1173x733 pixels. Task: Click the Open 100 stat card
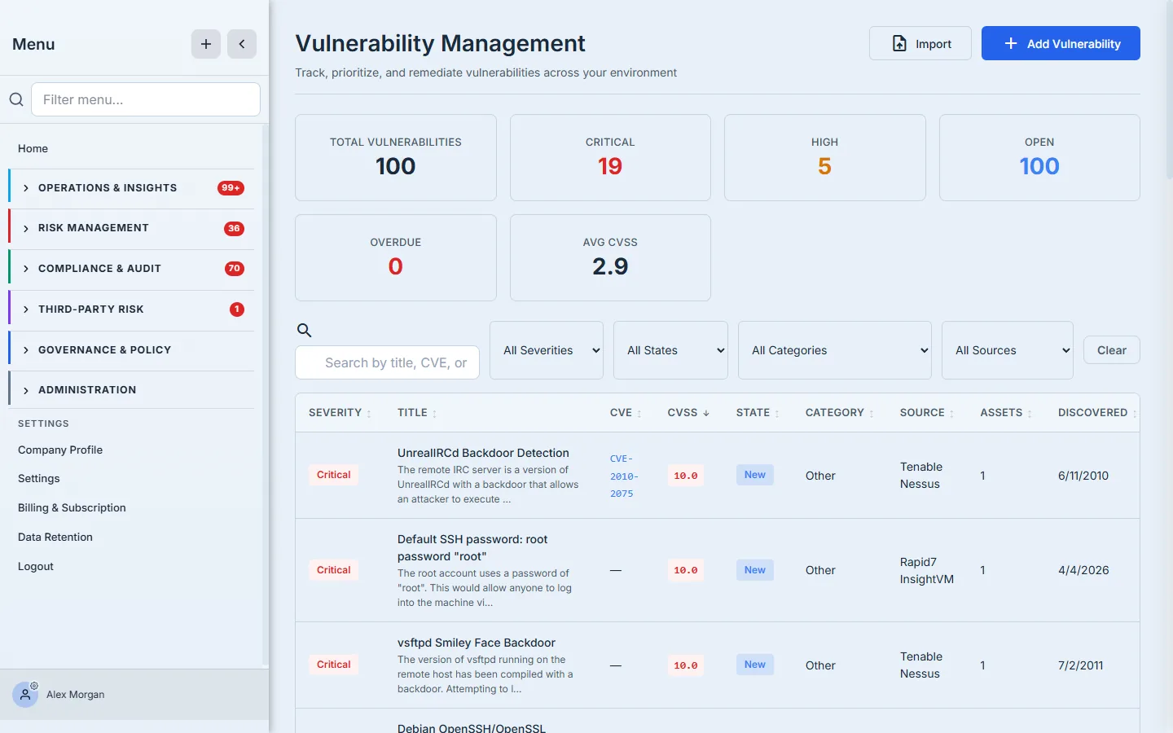pos(1039,157)
